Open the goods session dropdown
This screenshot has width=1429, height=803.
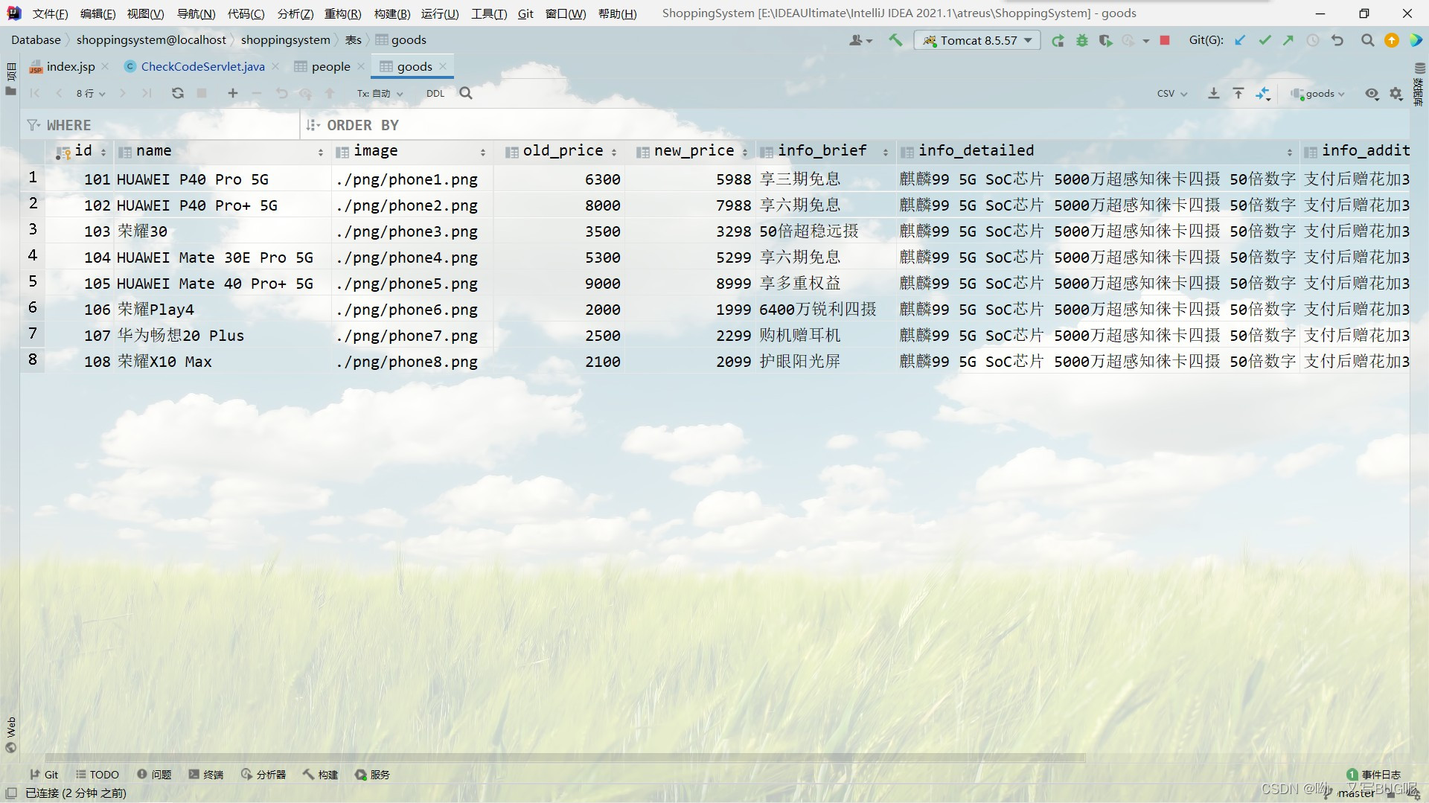tap(1318, 94)
